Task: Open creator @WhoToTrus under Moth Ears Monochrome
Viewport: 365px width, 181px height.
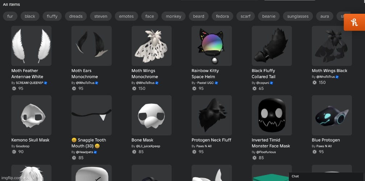Action: pyautogui.click(x=85, y=83)
